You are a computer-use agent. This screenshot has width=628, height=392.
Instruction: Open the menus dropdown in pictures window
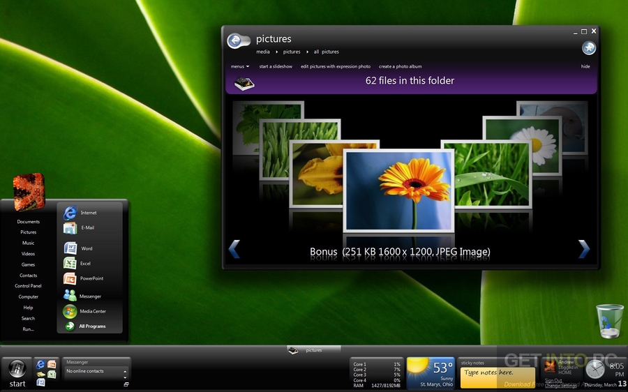239,66
